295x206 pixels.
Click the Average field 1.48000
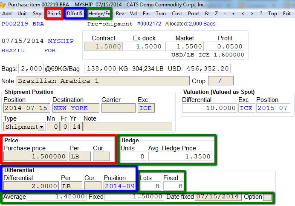(x=57, y=197)
